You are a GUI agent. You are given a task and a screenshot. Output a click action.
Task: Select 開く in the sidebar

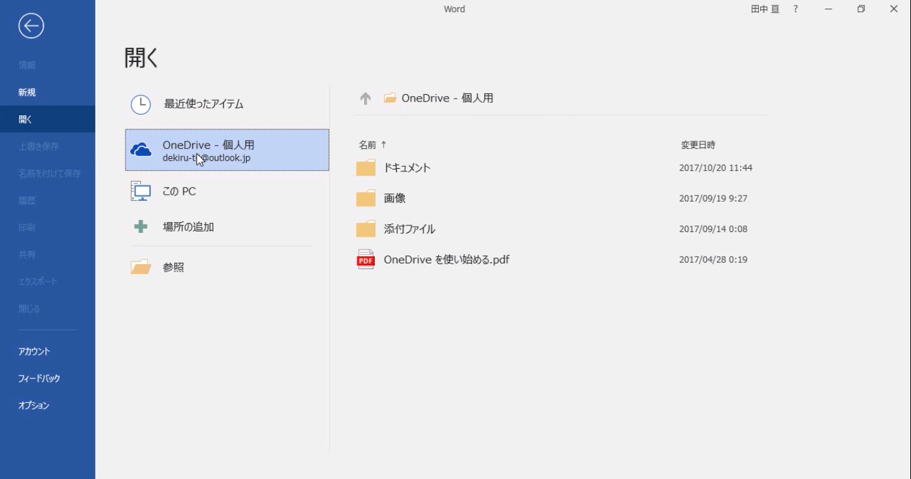[47, 119]
